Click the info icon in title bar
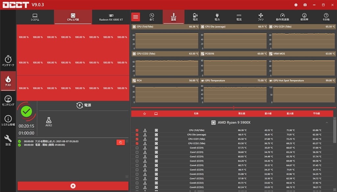Image resolution: width=337 pixels, height=192 pixels. pyautogui.click(x=296, y=5)
